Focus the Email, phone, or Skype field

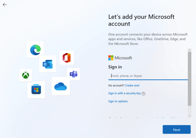(148, 76)
